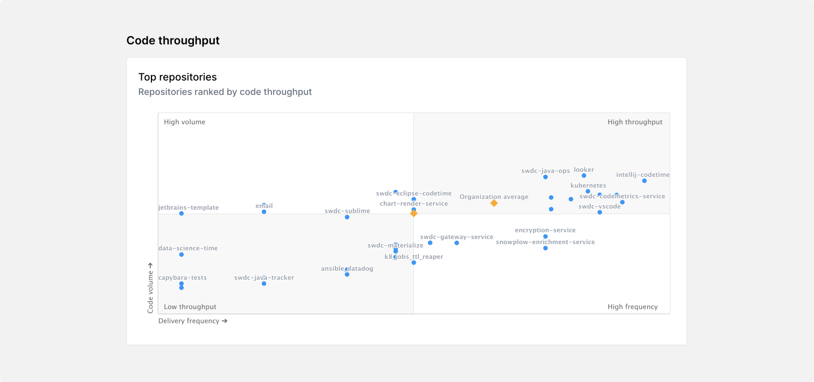Click the jetbrains-template data point

tap(181, 214)
